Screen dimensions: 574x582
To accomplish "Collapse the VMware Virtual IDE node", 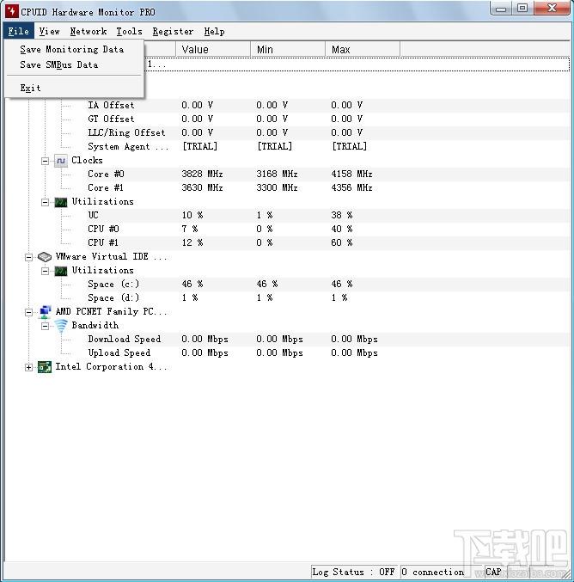I will (28, 257).
